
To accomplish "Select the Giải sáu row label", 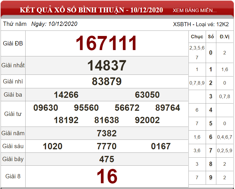I will pyautogui.click(x=13, y=146).
